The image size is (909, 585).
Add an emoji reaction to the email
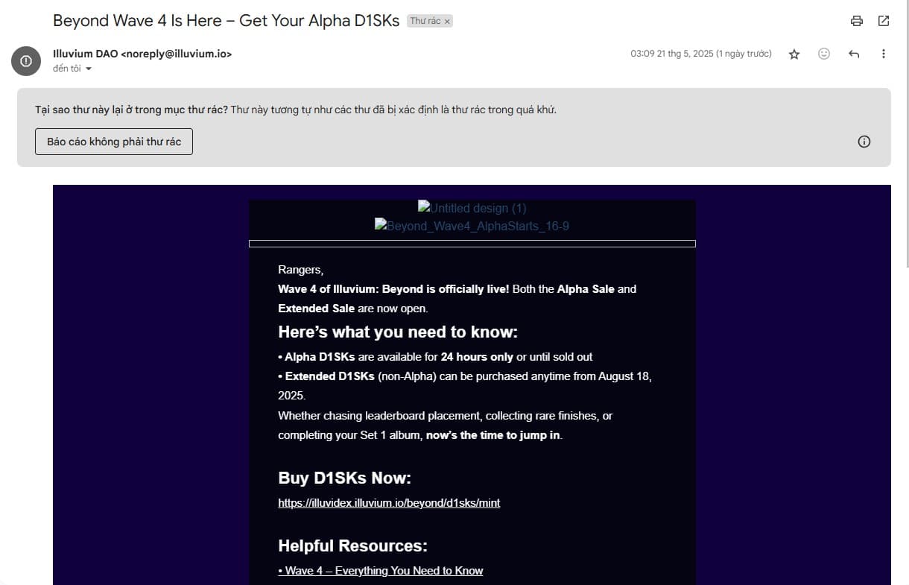tap(824, 54)
